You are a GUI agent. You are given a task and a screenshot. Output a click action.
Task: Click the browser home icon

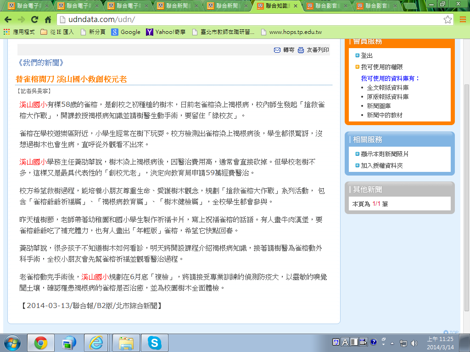48,20
